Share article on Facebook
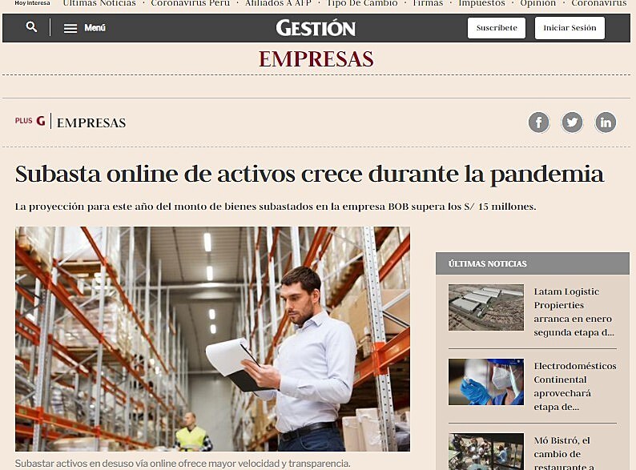 (538, 122)
